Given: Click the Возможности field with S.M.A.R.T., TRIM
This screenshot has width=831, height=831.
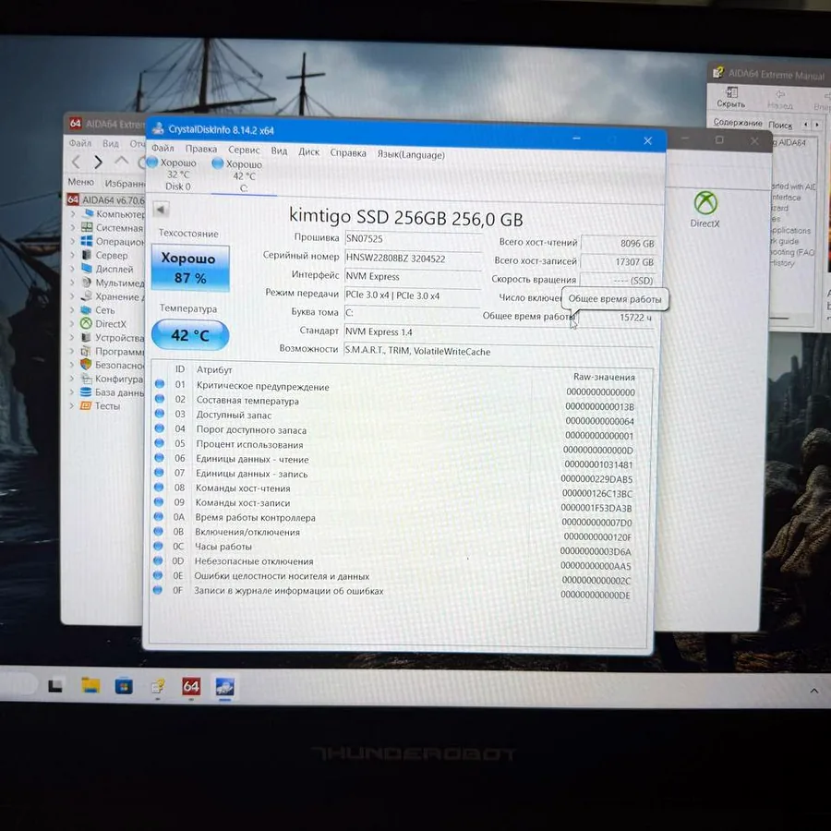Looking at the screenshot, I should 499,351.
